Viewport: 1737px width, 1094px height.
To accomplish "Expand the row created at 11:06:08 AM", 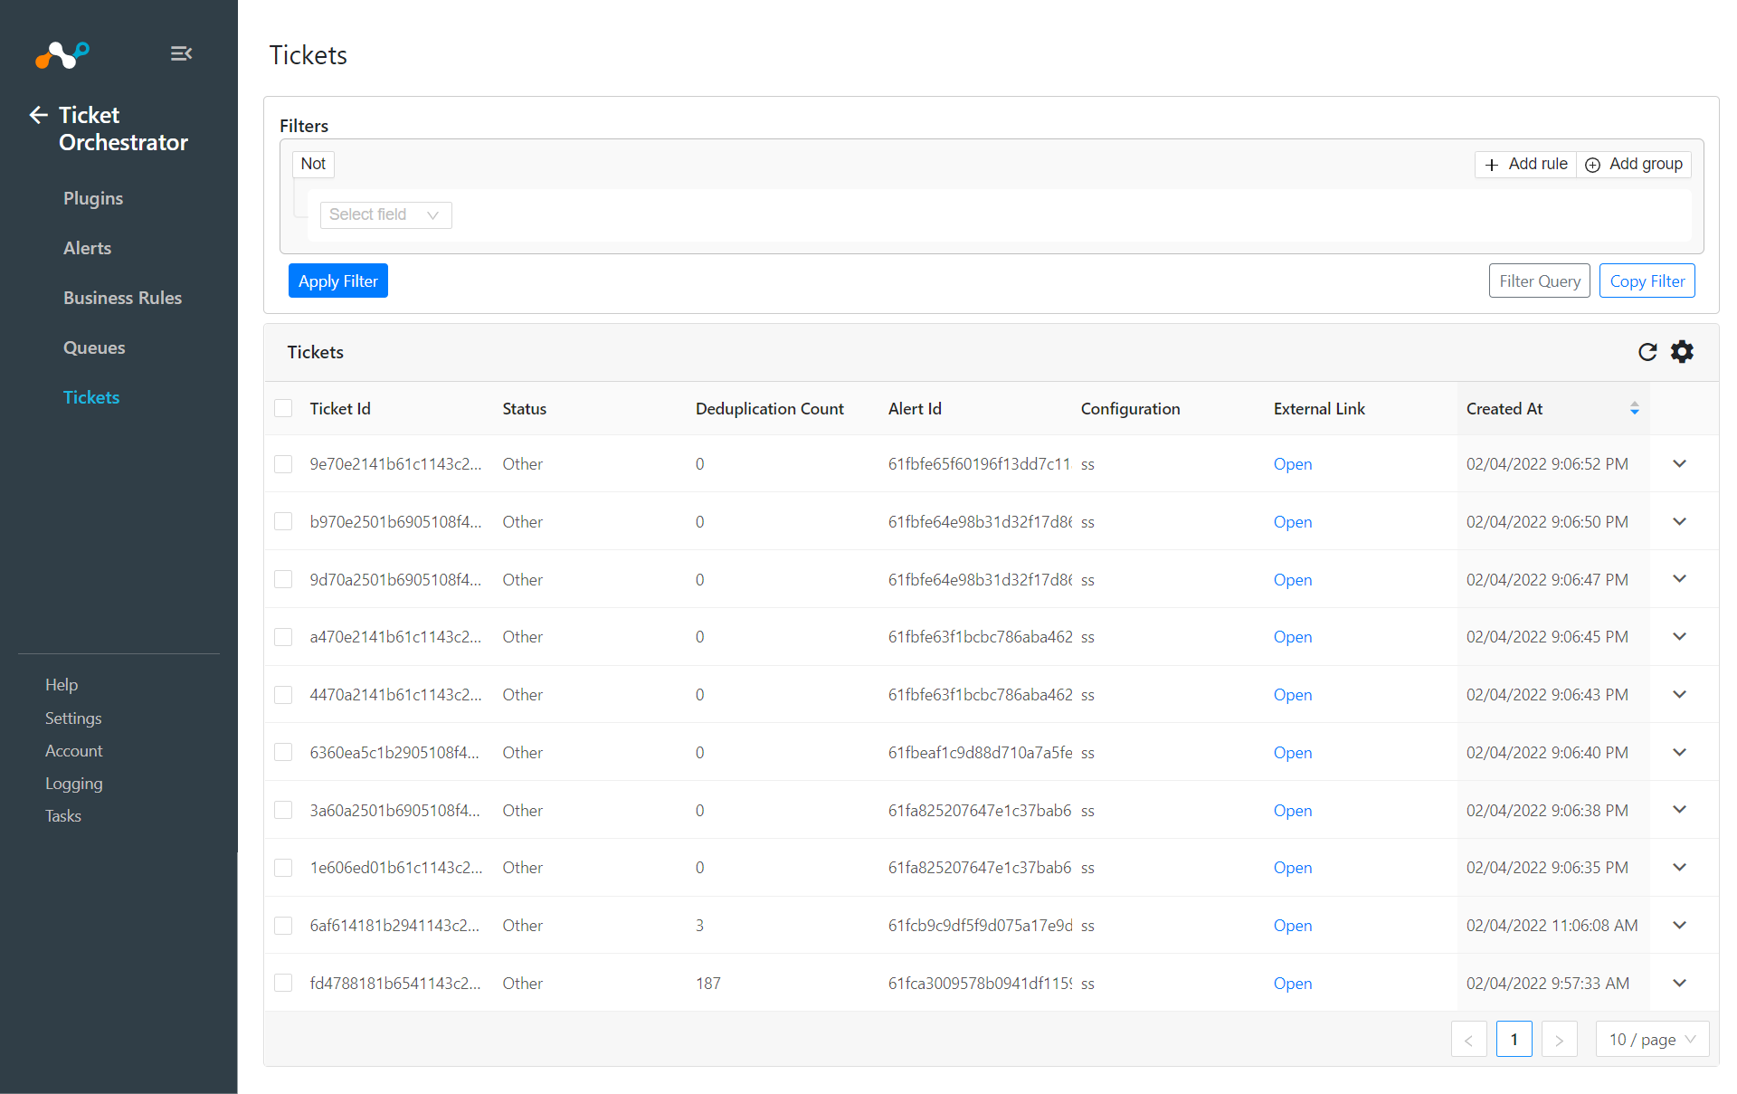I will [1680, 926].
